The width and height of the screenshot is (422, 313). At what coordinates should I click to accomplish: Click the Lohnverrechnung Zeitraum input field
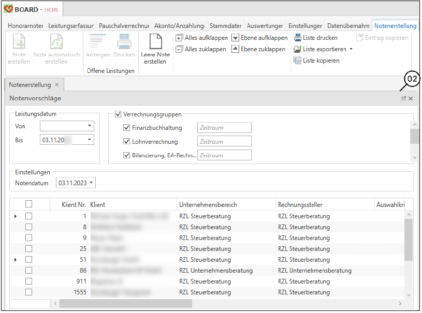224,142
